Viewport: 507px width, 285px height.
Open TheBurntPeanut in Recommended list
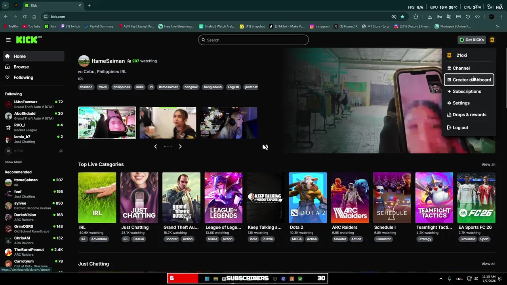point(34,252)
